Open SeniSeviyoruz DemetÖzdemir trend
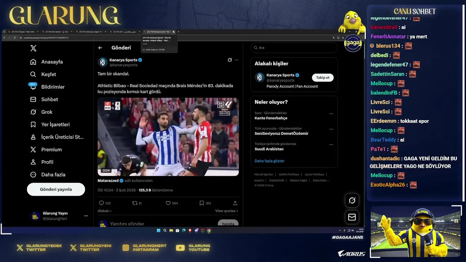 click(281, 134)
